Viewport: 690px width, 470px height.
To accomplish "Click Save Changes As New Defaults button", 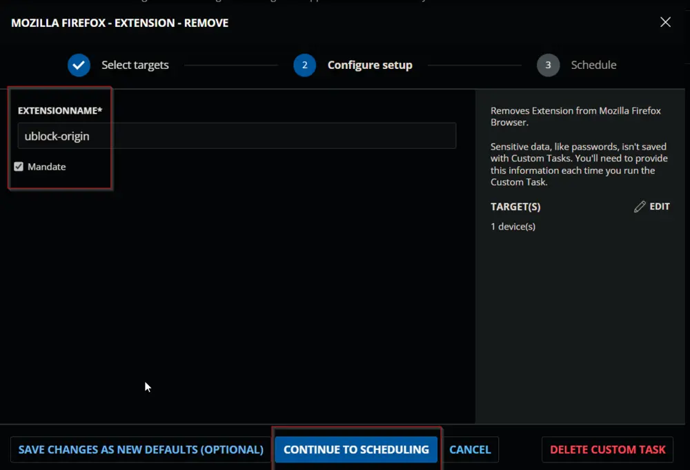I will 141,449.
